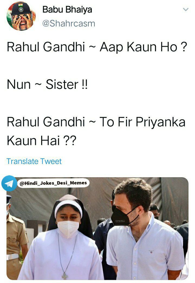Click the line "Rahul Gandhi ~ Aap Kaun Ho ?"
This screenshot has width=195, height=283.
tap(97, 47)
